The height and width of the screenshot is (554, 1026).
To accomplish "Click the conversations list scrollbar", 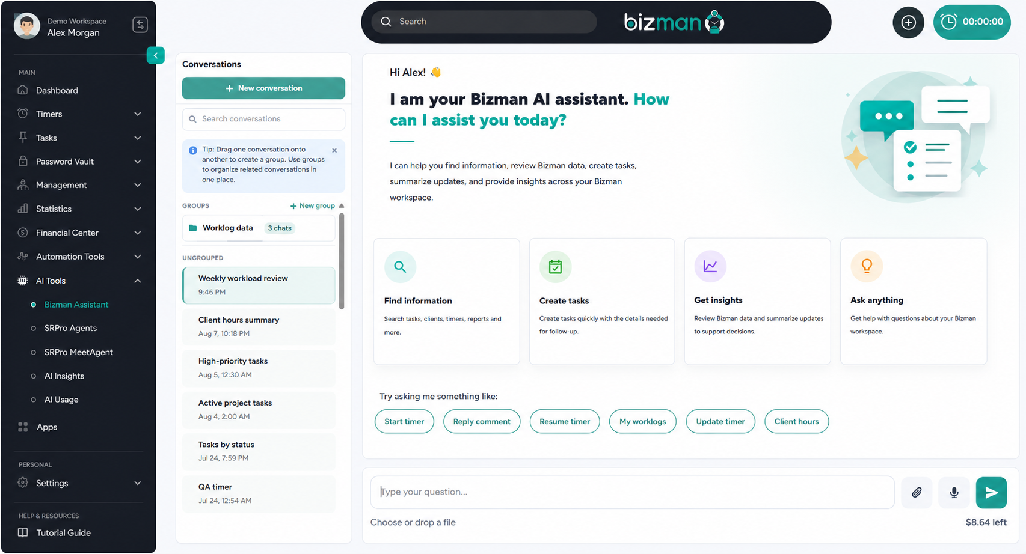I will (342, 261).
